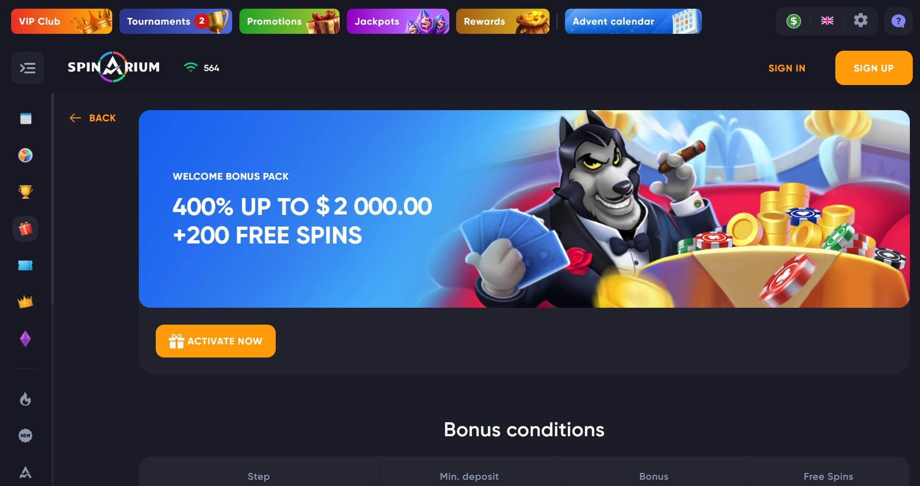Click the Activate Now button
This screenshot has height=486, width=920.
click(x=216, y=341)
